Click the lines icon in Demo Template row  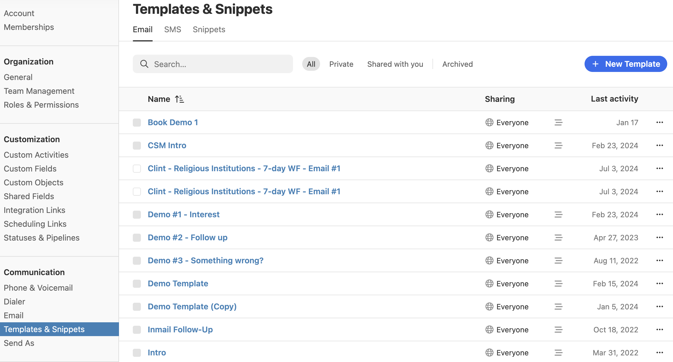(x=558, y=283)
